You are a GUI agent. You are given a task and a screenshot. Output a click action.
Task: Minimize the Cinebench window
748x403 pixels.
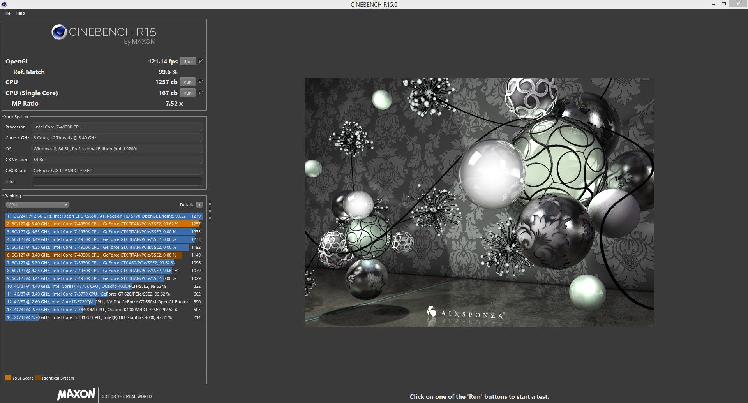click(714, 4)
